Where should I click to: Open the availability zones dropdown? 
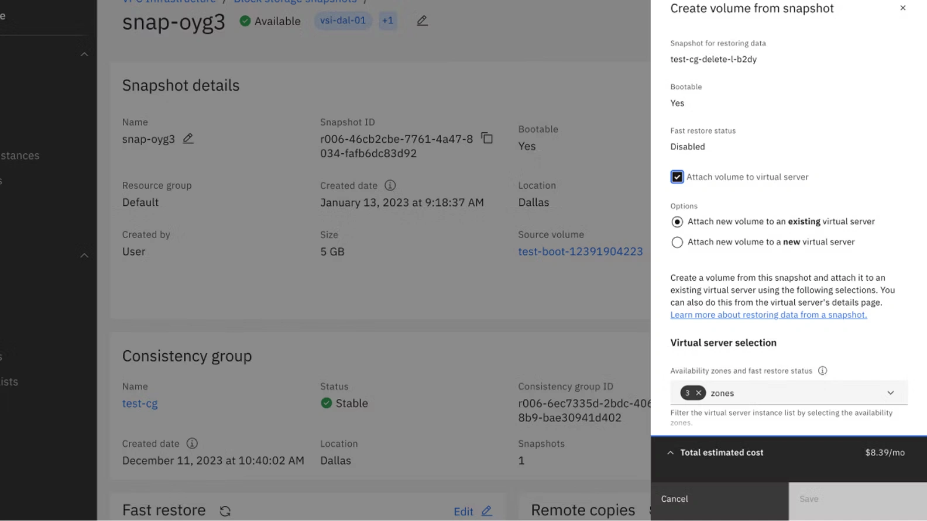tap(890, 393)
